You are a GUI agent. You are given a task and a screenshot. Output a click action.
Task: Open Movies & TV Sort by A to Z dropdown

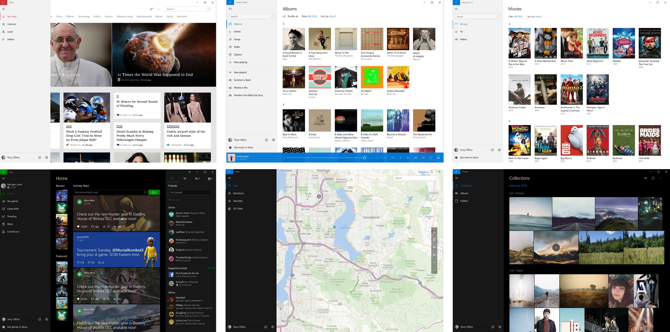[534, 17]
